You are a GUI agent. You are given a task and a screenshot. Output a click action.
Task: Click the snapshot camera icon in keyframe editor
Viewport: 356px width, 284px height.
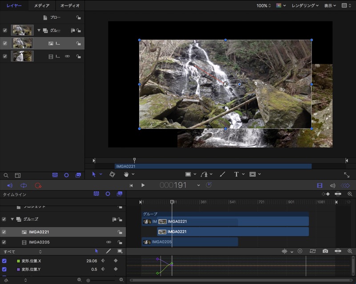325,251
